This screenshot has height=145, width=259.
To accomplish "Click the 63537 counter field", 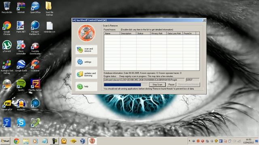I will [193, 80].
